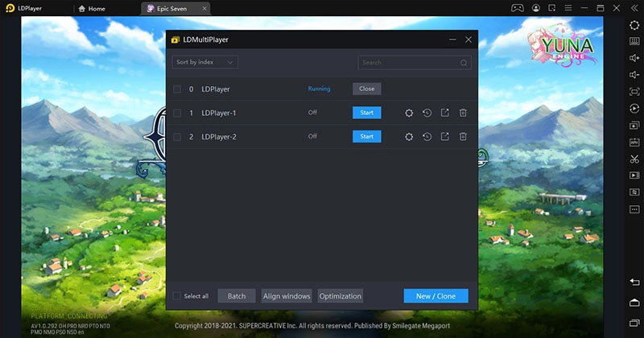Collapse the right sidebar with double chevron
The width and height of the screenshot is (644, 338).
634,8
